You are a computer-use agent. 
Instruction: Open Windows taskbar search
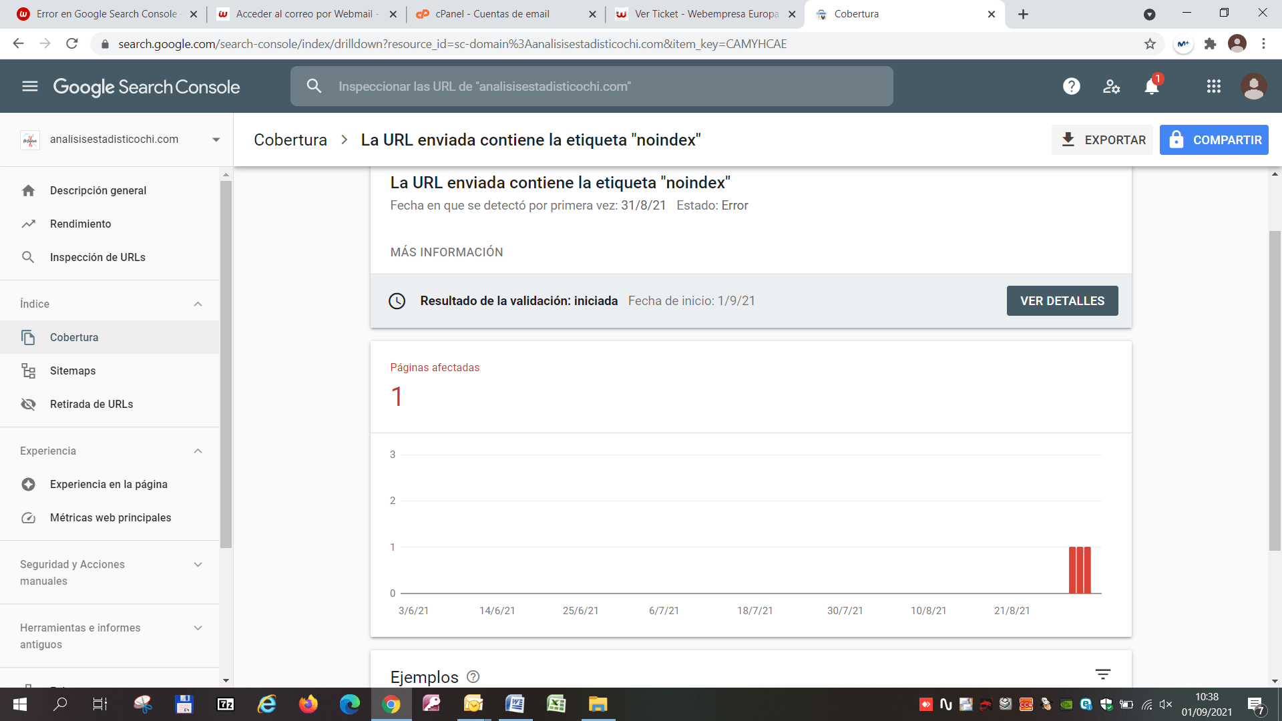[60, 704]
